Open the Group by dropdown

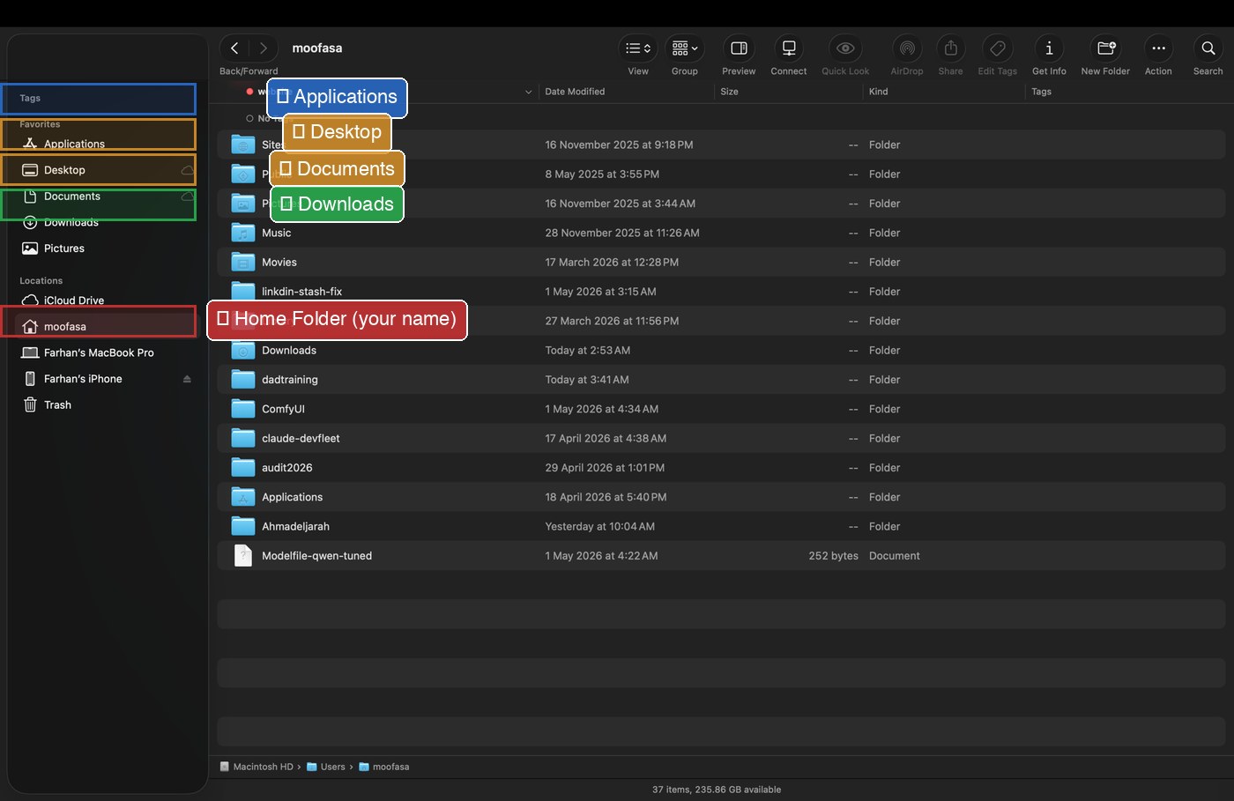685,48
